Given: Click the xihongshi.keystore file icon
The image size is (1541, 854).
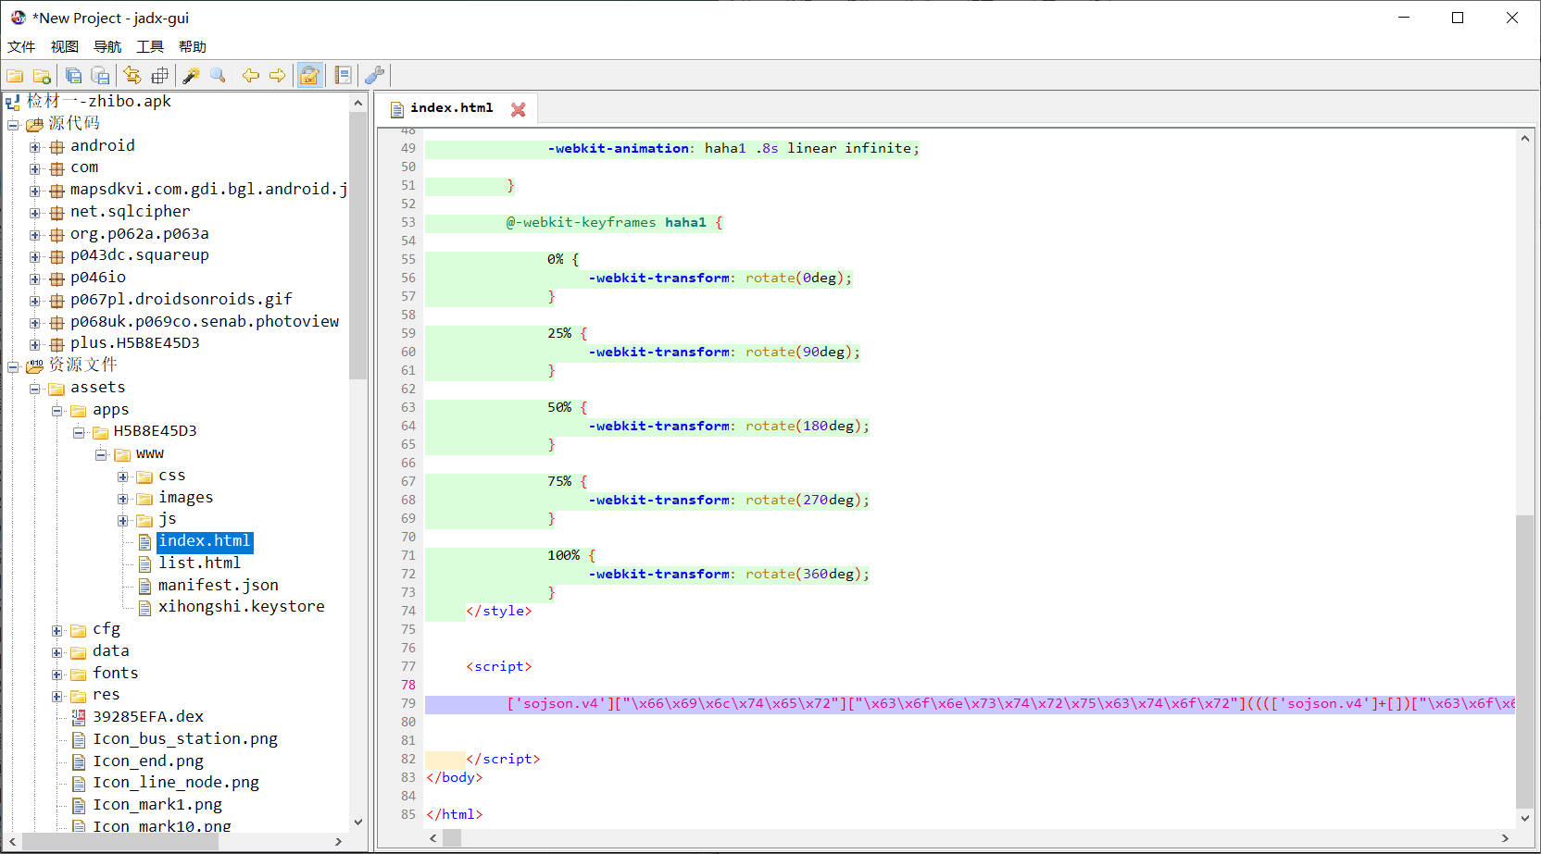Looking at the screenshot, I should point(144,607).
